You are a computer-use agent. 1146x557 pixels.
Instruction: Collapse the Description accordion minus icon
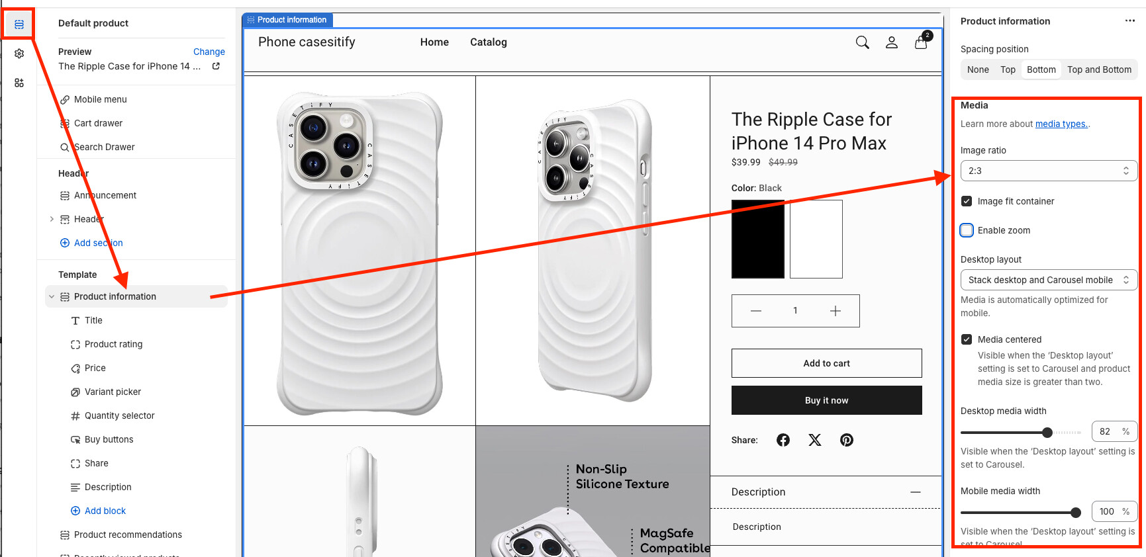pos(916,492)
